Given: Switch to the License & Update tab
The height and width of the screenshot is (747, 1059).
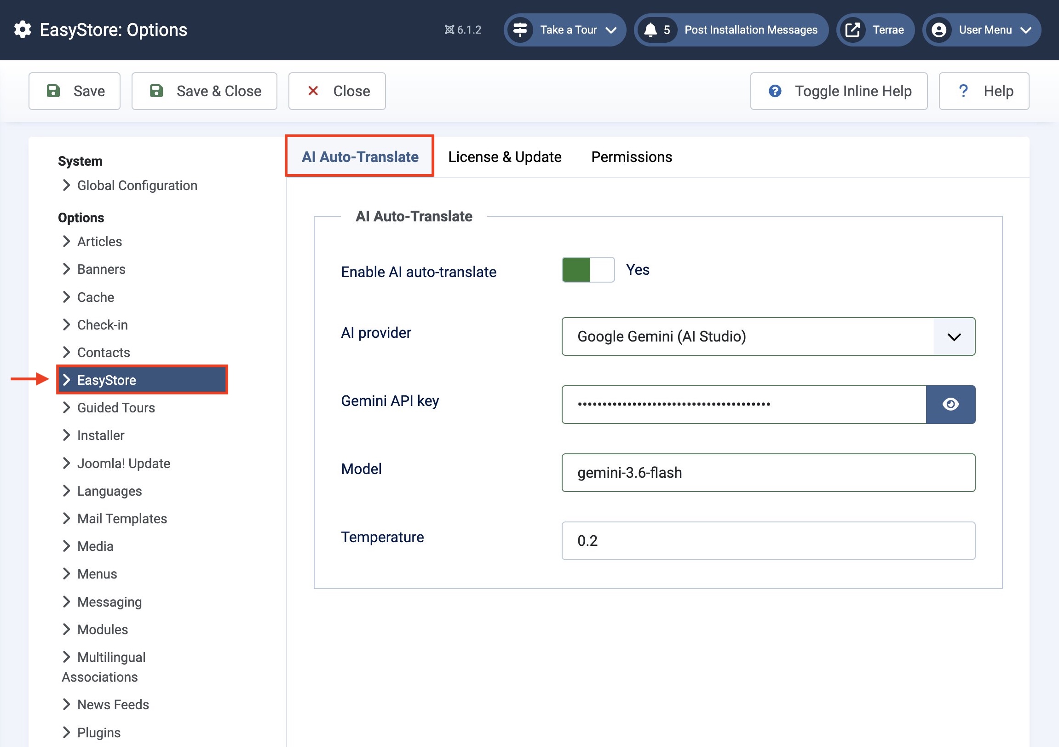Looking at the screenshot, I should (505, 157).
